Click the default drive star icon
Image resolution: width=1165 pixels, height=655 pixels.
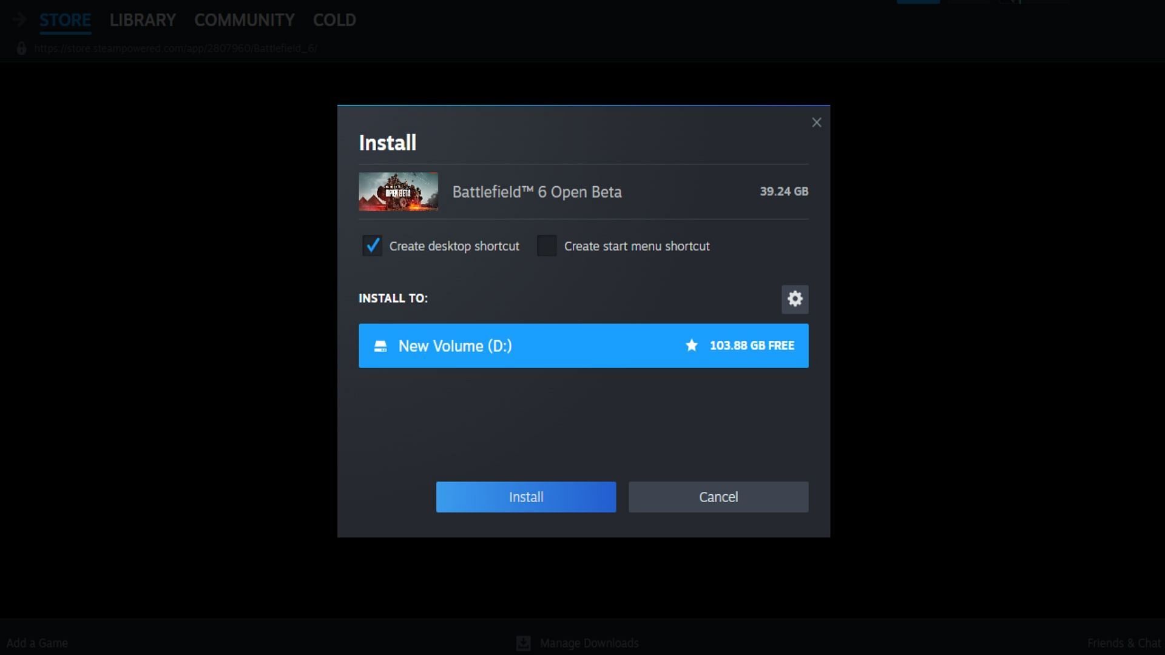691,346
